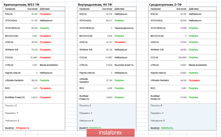Select Williams %R value -78,125
221x137 pixels.
click(34, 50)
